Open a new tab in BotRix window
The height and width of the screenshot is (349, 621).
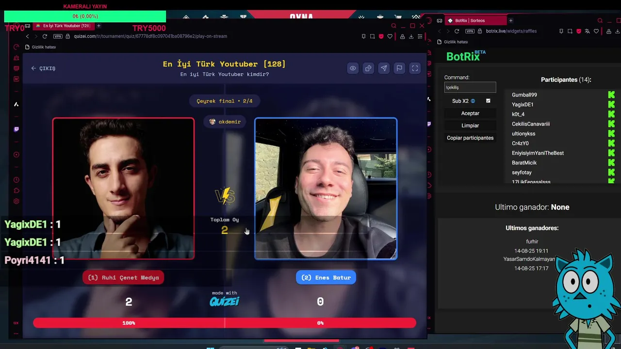pos(510,21)
